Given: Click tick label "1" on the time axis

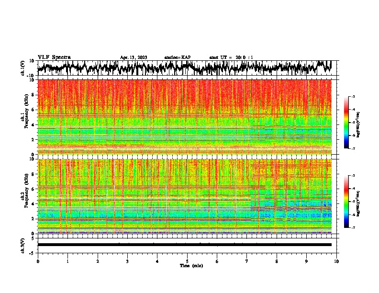Looking at the screenshot, I should point(67,261).
